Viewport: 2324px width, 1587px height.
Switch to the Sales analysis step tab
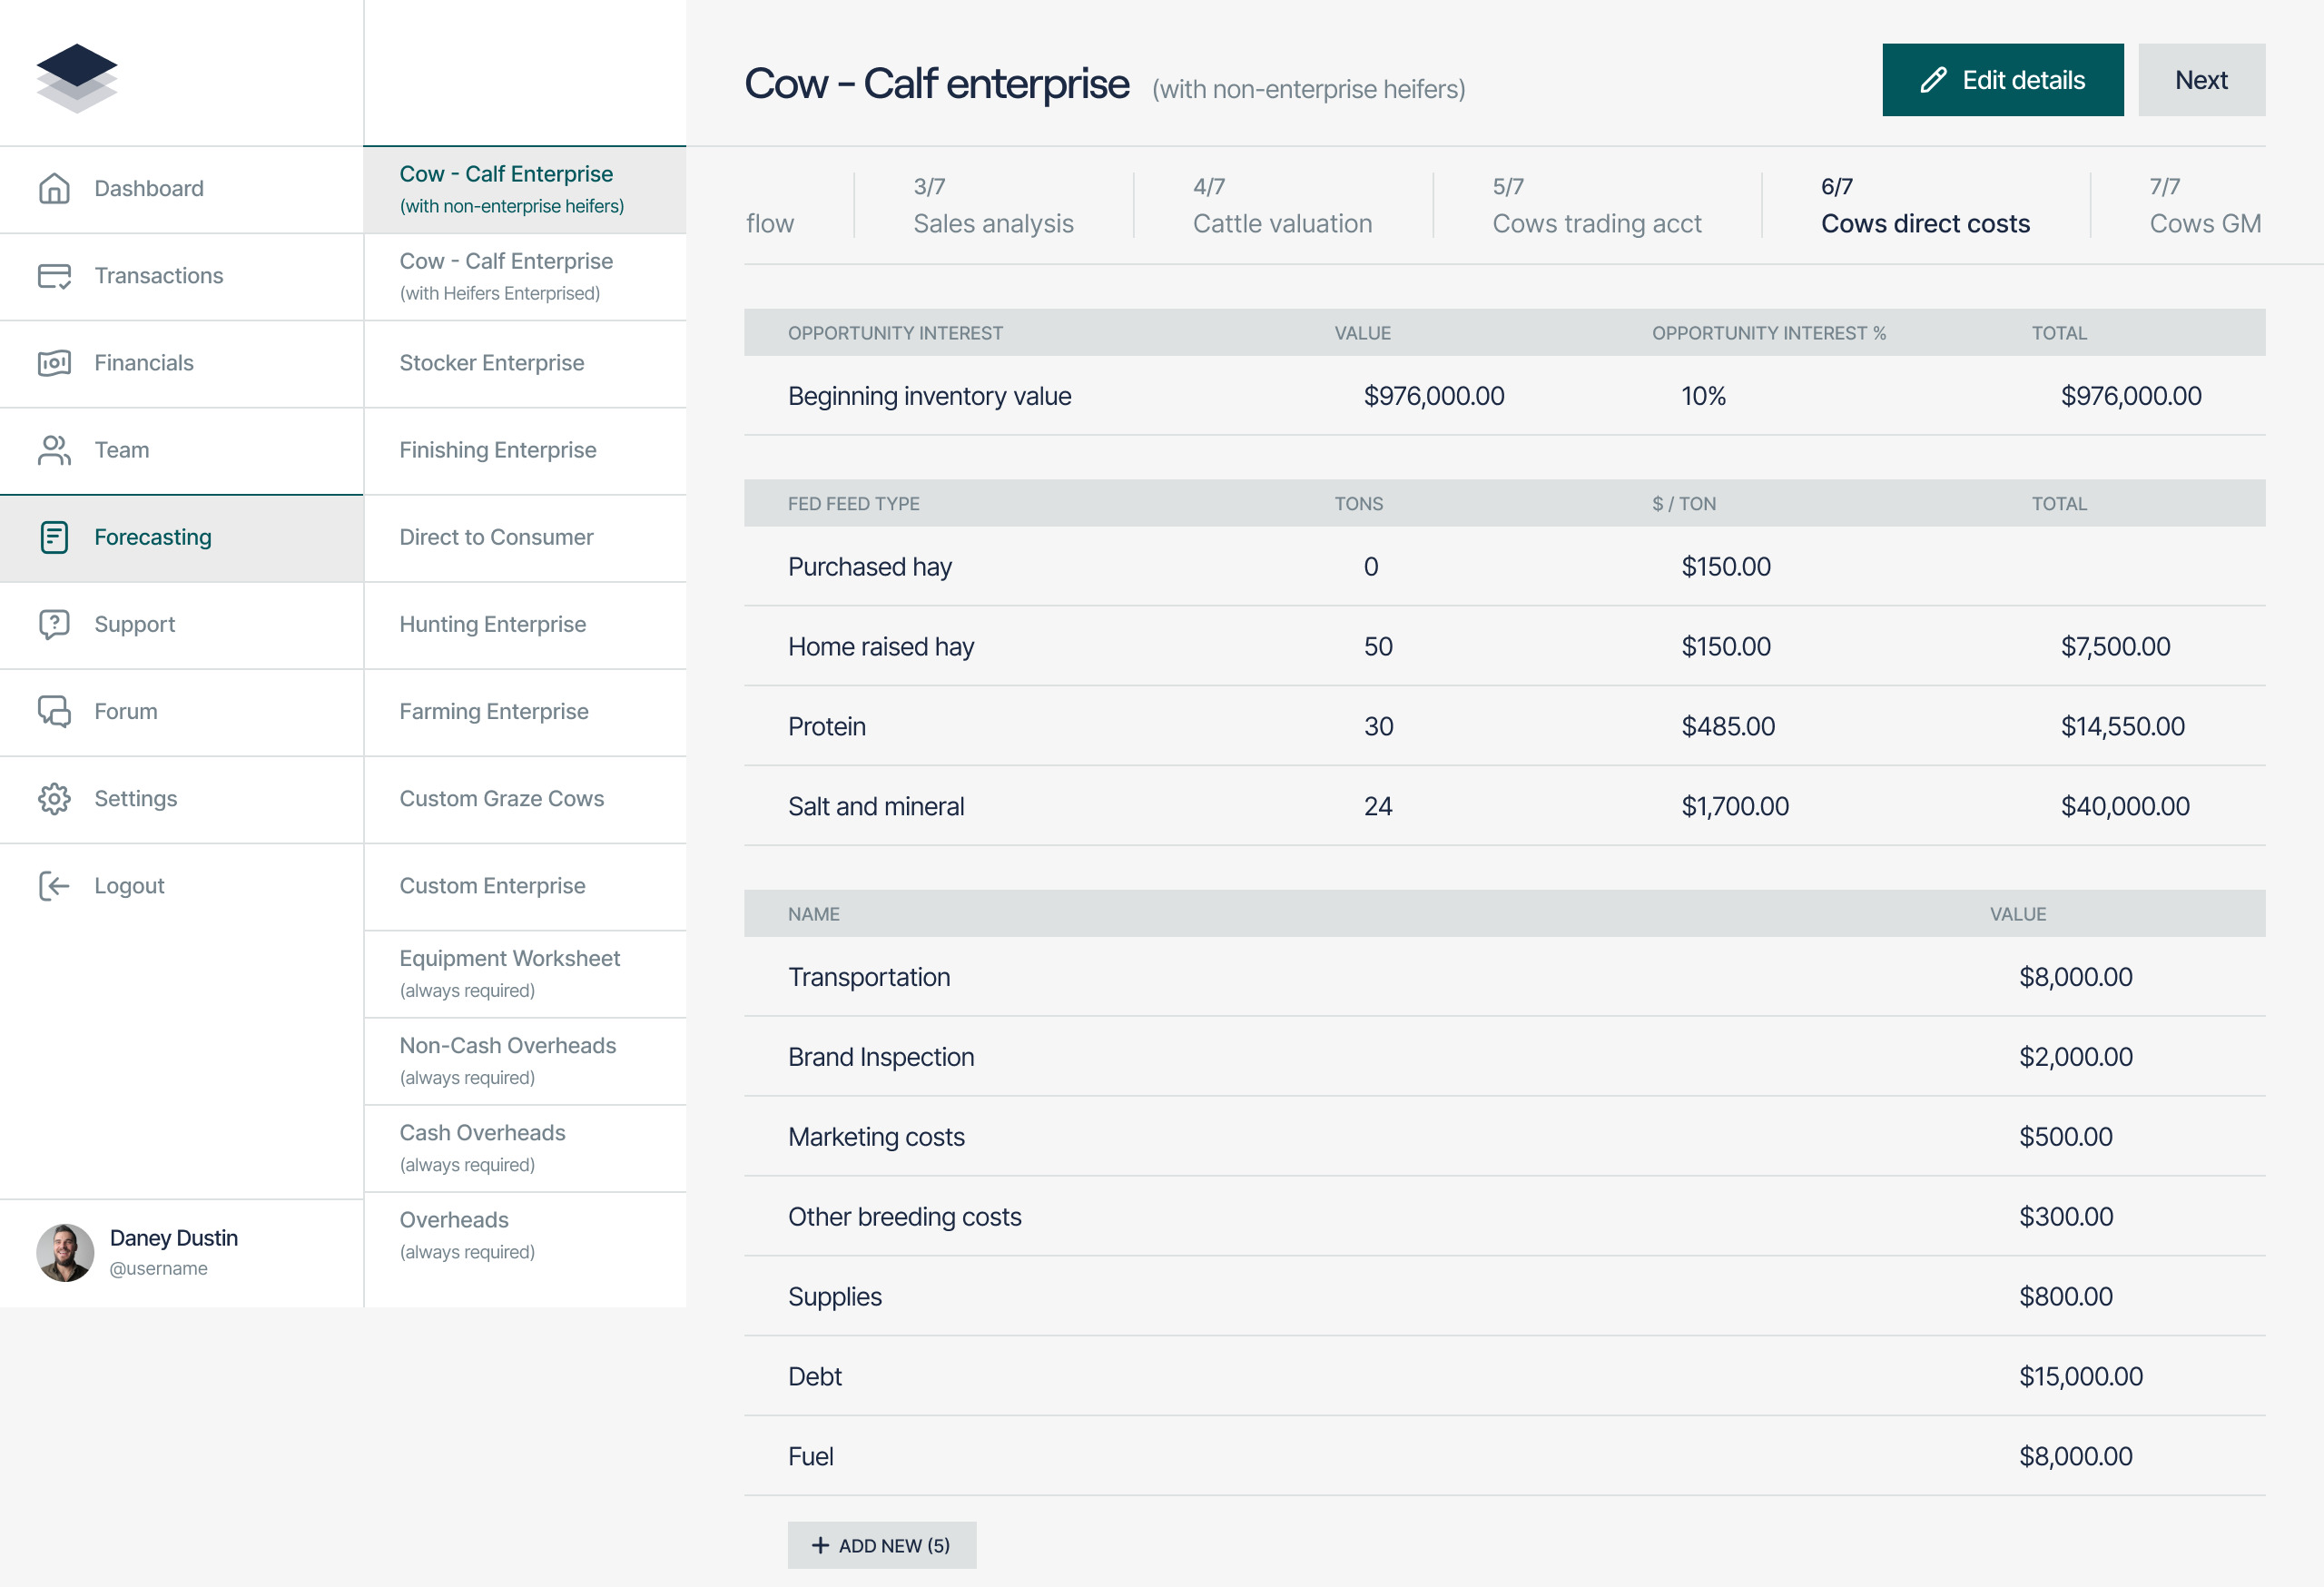(992, 206)
